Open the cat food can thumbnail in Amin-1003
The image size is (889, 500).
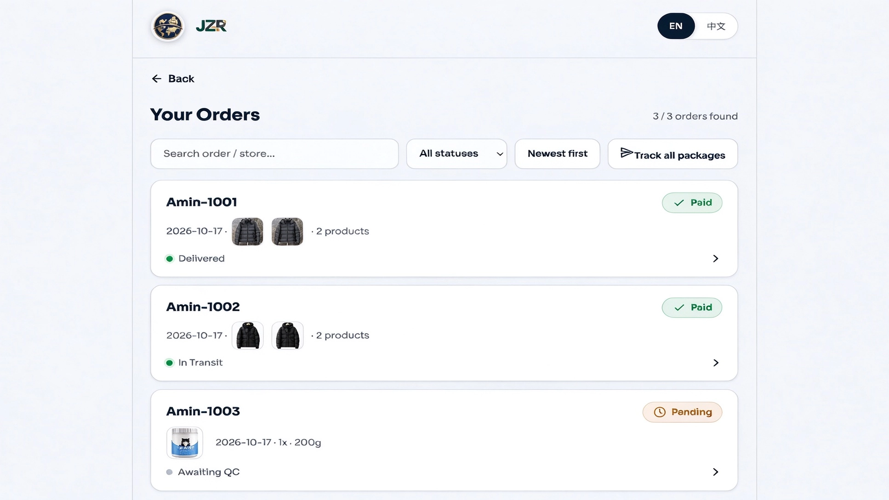pyautogui.click(x=184, y=443)
